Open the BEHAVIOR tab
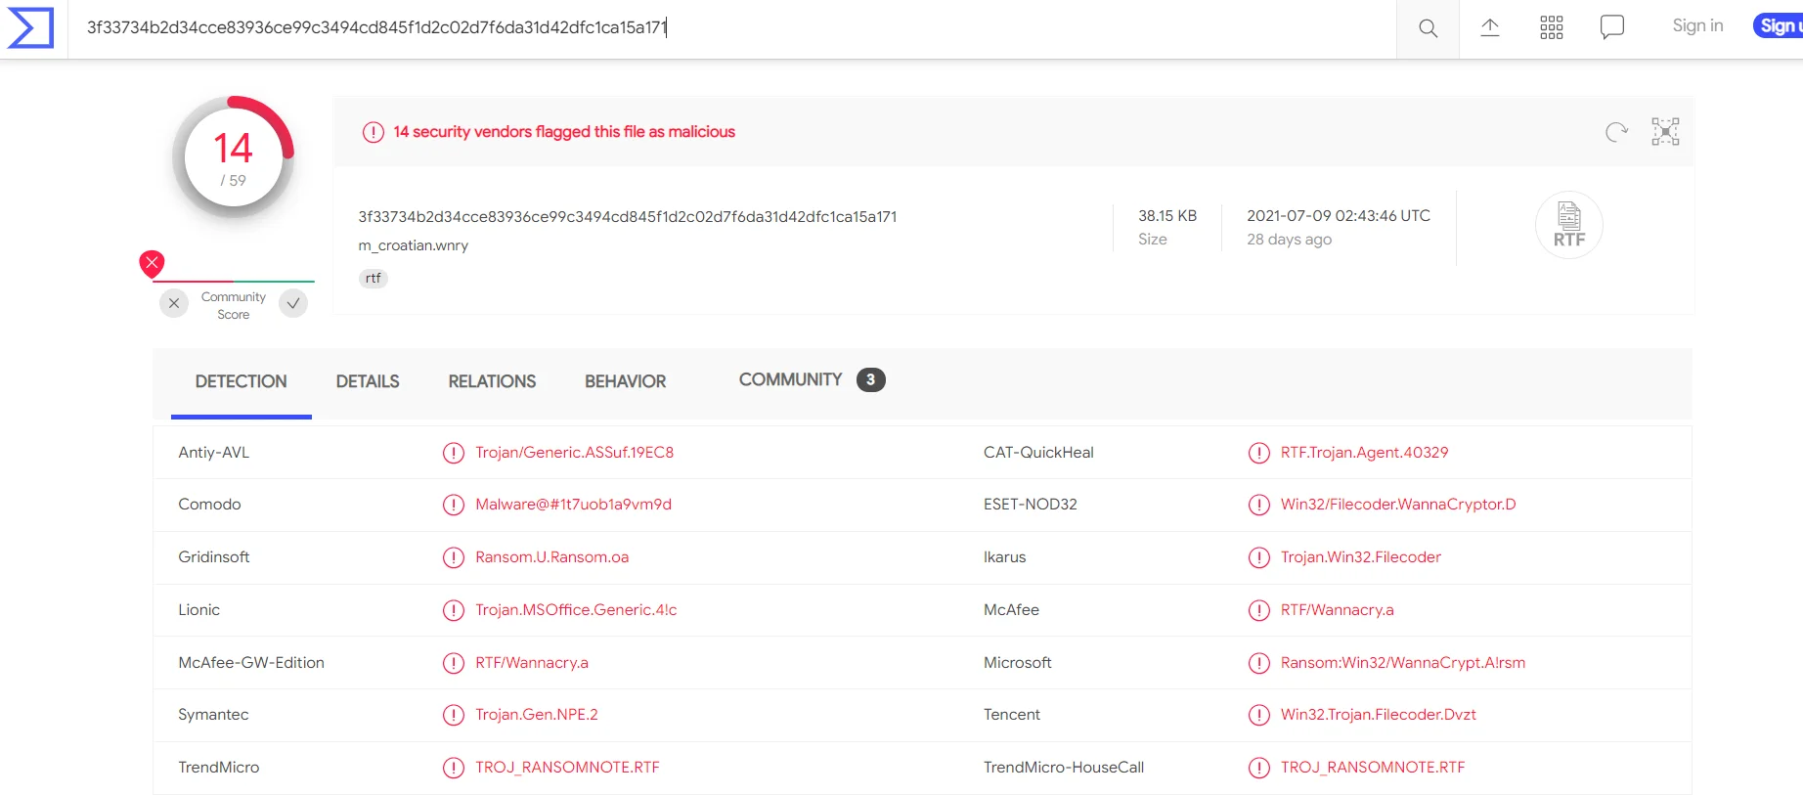This screenshot has height=795, width=1803. pyautogui.click(x=626, y=381)
